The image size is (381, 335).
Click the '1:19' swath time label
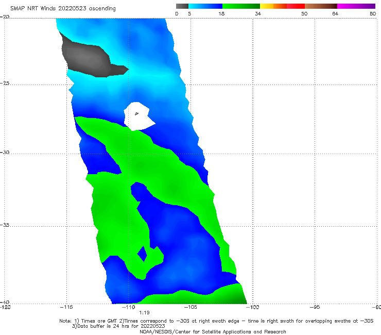click(144, 313)
